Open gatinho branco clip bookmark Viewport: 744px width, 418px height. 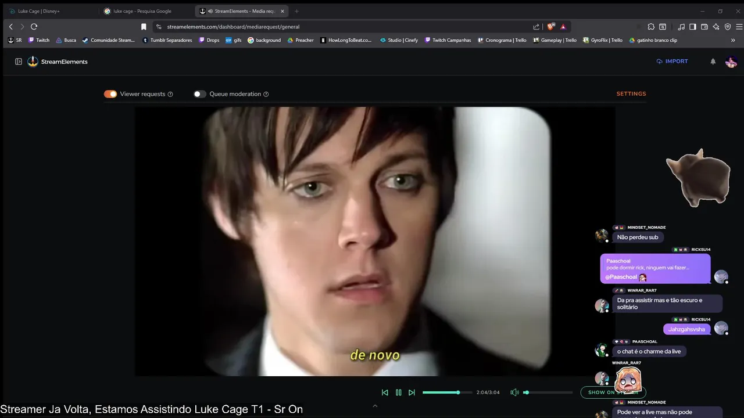click(x=653, y=40)
